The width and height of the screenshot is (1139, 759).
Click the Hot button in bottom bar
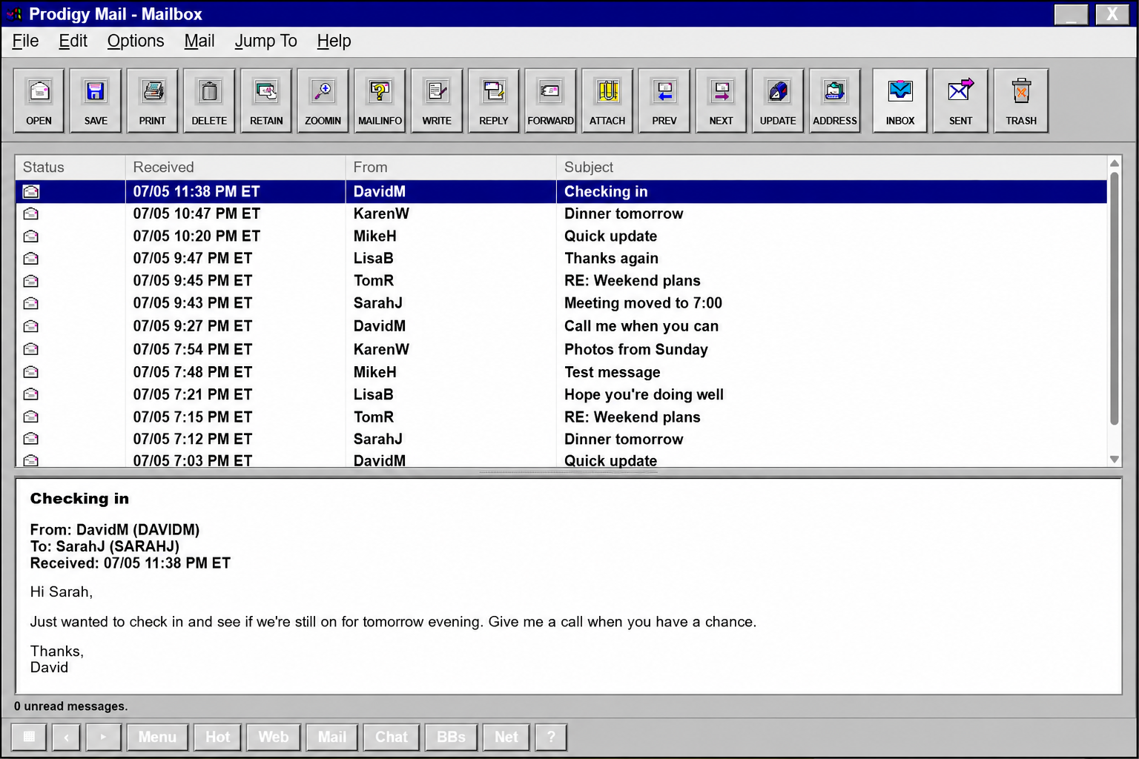pyautogui.click(x=217, y=737)
